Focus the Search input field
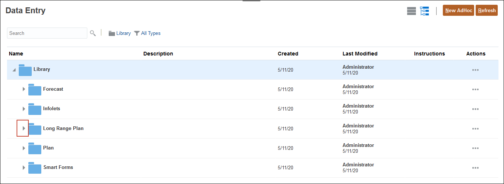Image resolution: width=504 pixels, height=184 pixels. (x=47, y=33)
